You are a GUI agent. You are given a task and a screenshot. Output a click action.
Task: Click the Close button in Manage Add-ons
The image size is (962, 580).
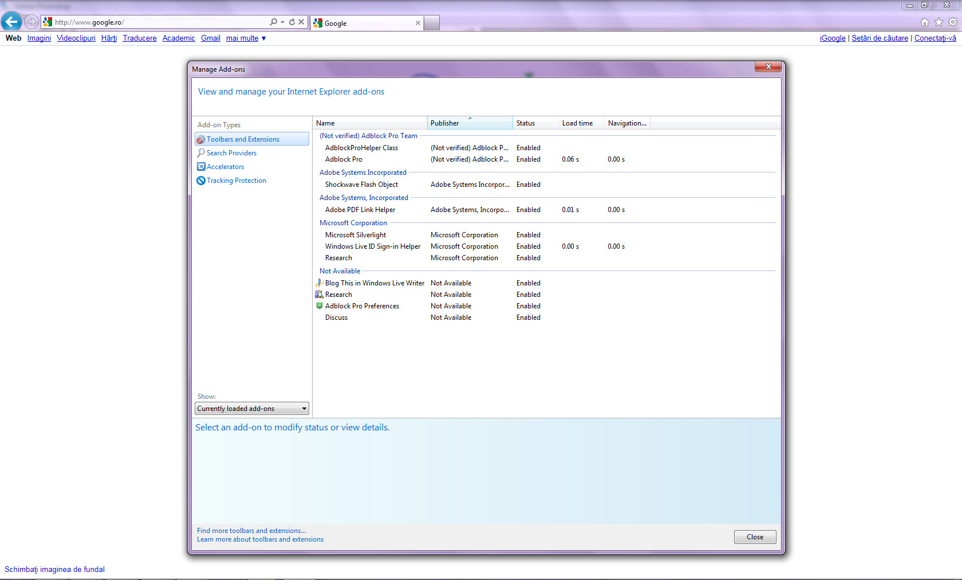(x=755, y=537)
